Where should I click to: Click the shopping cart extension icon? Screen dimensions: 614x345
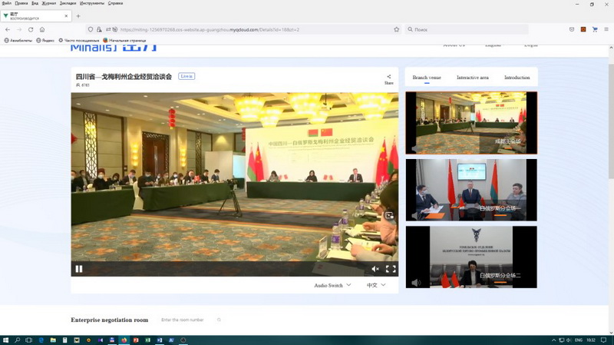point(595,29)
